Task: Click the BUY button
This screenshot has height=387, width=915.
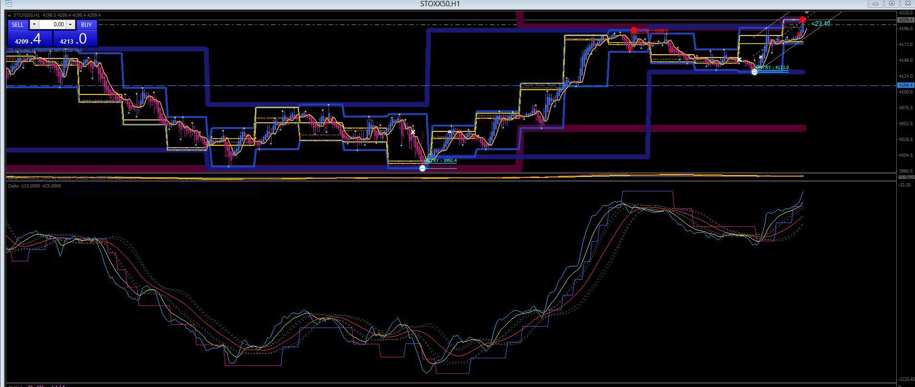Action: (x=86, y=25)
